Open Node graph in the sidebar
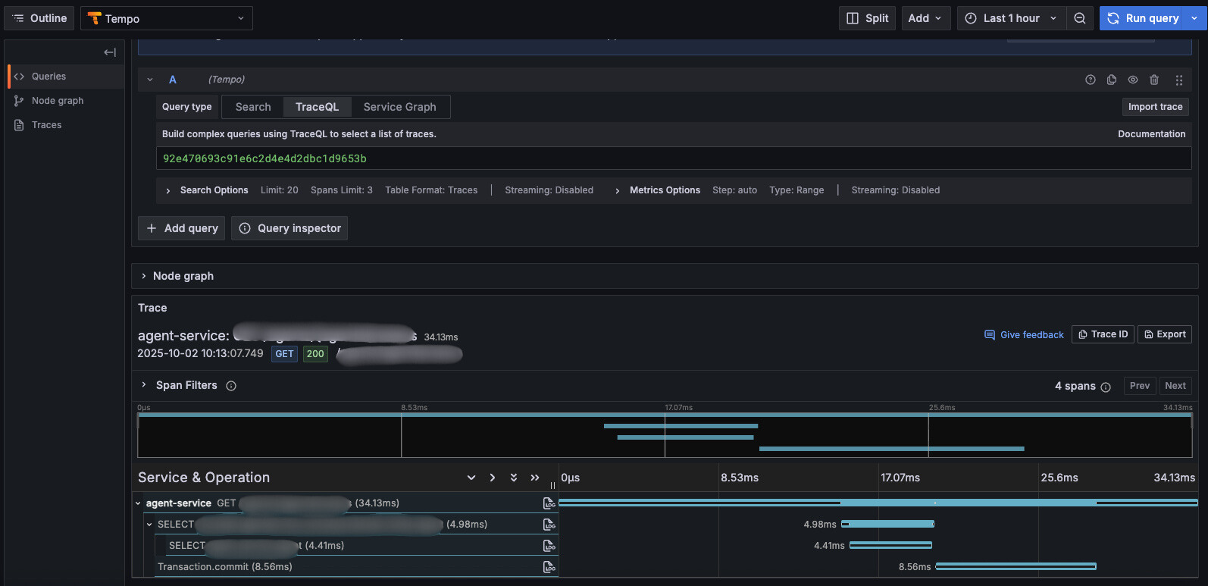 click(58, 101)
